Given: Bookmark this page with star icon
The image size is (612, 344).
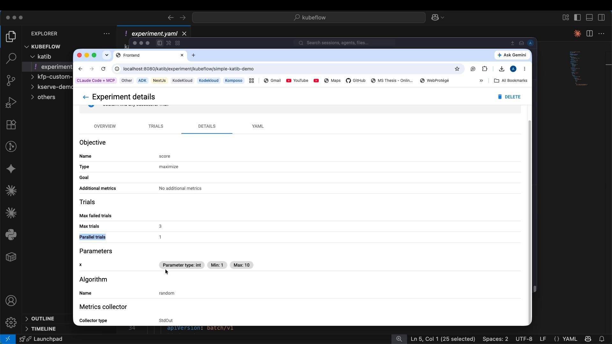Looking at the screenshot, I should point(457,69).
